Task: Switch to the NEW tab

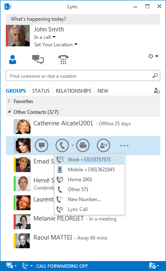Action: point(103,91)
